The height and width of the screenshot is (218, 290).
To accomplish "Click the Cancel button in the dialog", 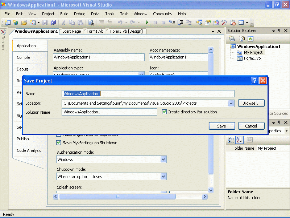I will (x=251, y=126).
